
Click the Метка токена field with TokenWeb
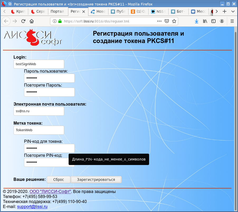(x=39, y=130)
